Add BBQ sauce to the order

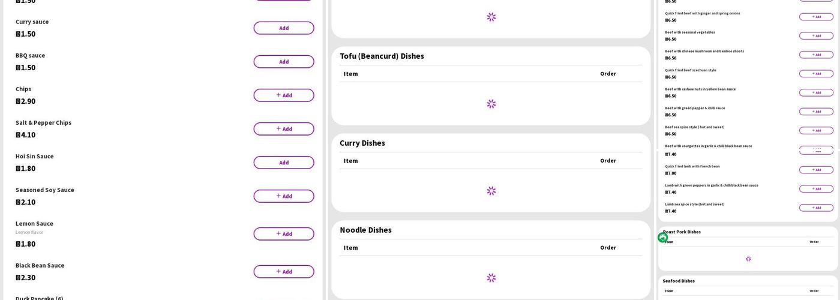coord(283,62)
